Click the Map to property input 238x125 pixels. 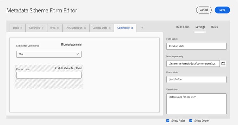(x=193, y=64)
